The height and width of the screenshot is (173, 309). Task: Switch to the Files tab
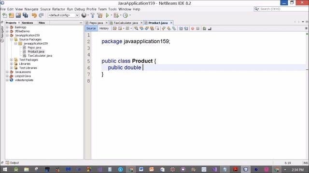click(42, 23)
